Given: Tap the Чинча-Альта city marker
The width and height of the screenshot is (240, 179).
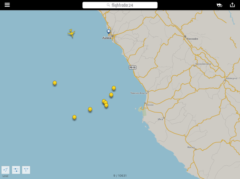Looking at the screenshot, I should [x=148, y=92].
